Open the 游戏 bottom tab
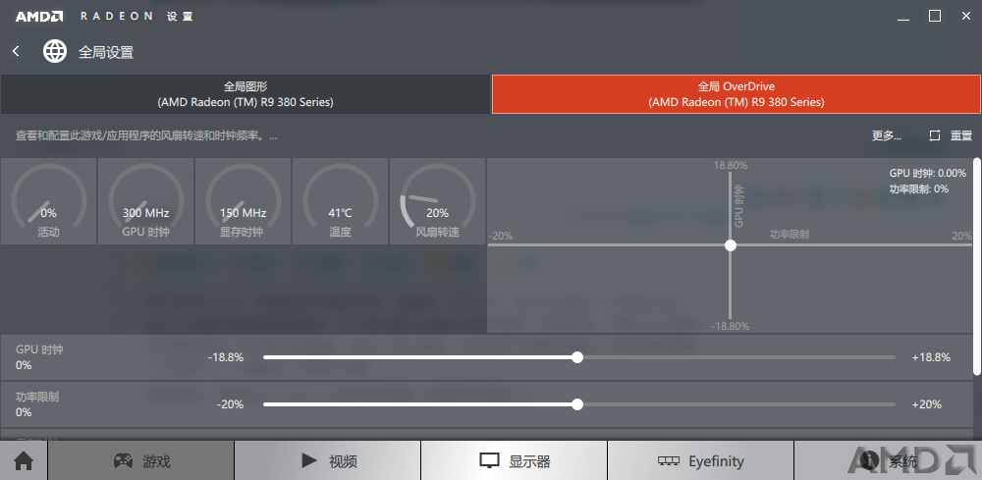The height and width of the screenshot is (480, 982). pos(140,461)
